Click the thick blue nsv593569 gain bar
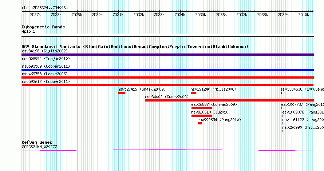 coord(167,70)
